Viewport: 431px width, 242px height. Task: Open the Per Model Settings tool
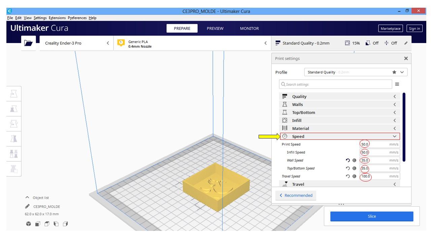pyautogui.click(x=14, y=154)
